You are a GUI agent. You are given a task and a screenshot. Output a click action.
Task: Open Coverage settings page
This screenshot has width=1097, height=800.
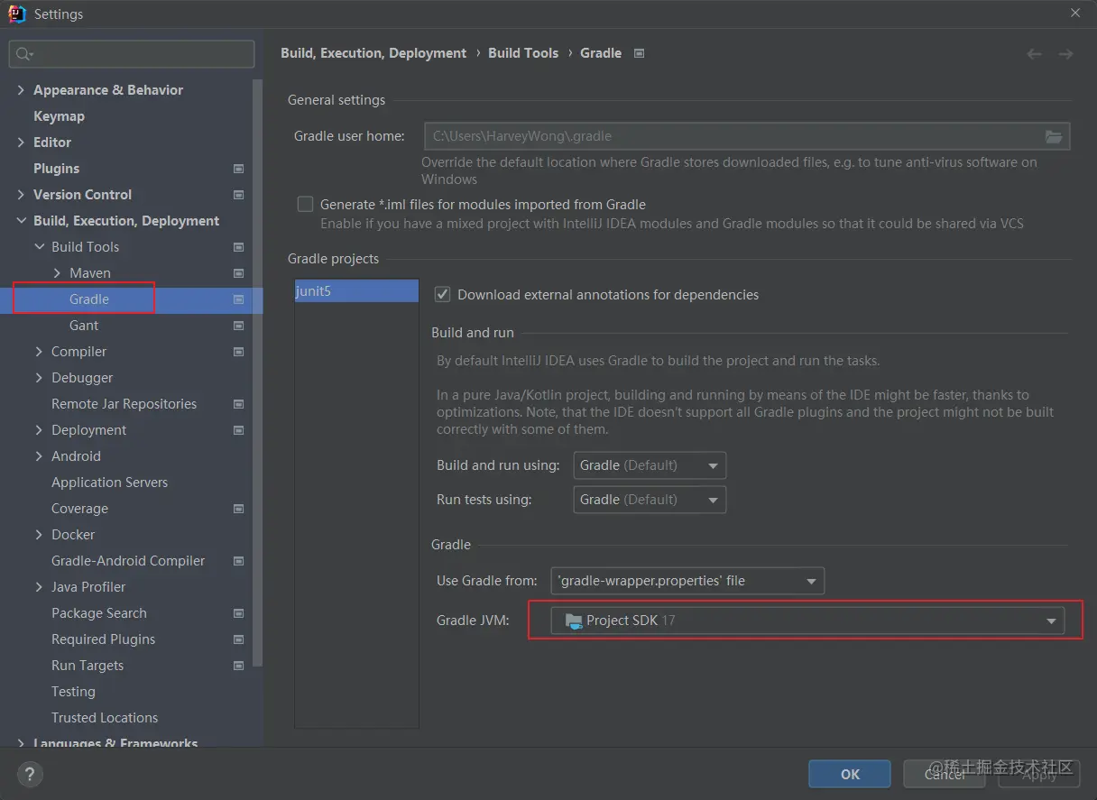coord(79,509)
